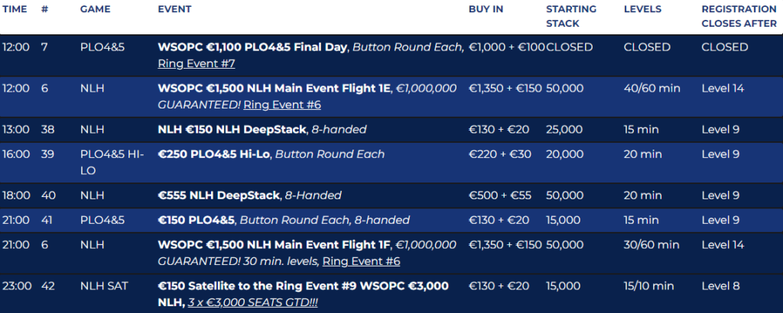Select the €555 NLH DeepStack event title
This screenshot has width=783, height=313.
(219, 195)
